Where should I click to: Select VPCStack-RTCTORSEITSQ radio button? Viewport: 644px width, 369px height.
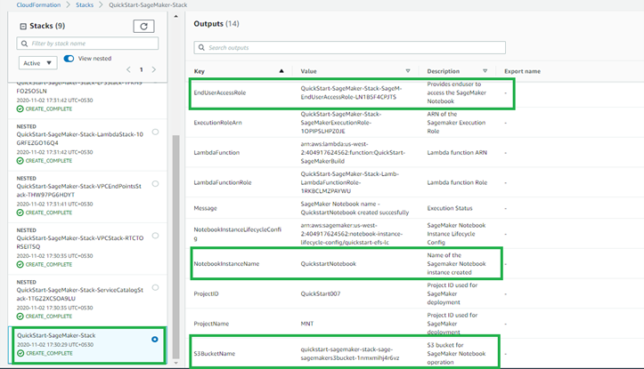(x=155, y=236)
